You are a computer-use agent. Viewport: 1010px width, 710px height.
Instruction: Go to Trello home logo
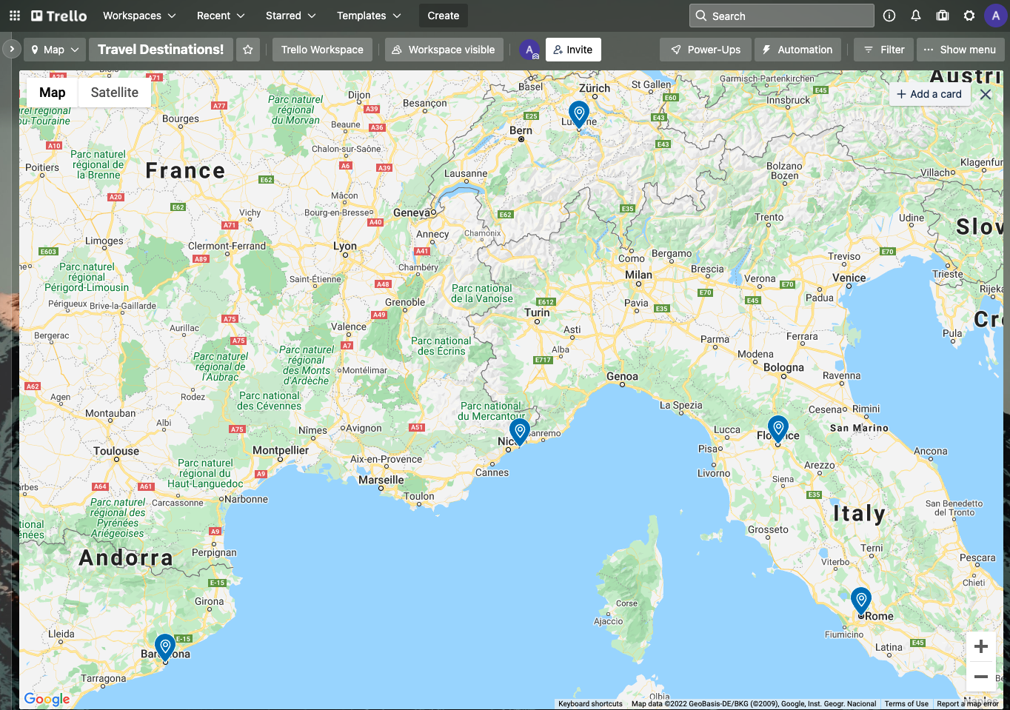click(x=59, y=16)
